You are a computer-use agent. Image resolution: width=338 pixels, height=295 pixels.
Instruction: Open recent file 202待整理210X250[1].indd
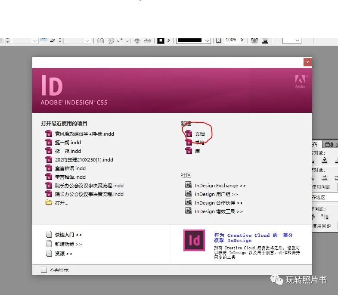coord(84,160)
